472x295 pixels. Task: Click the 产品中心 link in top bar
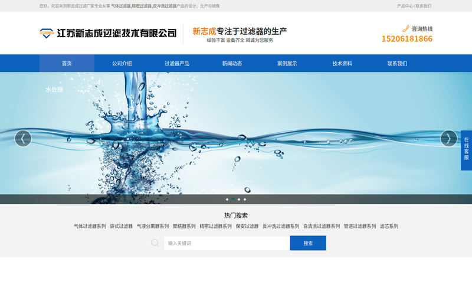pos(405,6)
